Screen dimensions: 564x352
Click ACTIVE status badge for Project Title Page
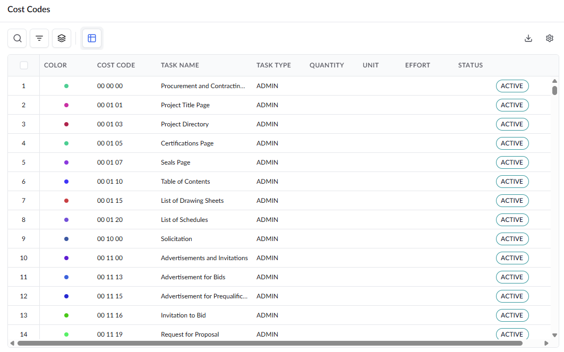click(512, 105)
